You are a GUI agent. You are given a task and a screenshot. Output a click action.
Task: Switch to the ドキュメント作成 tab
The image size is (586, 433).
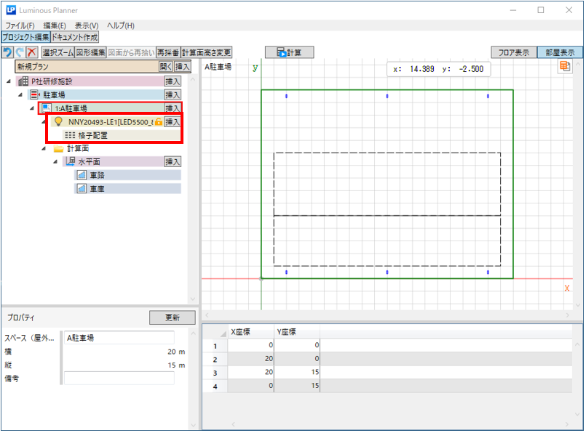(x=75, y=37)
